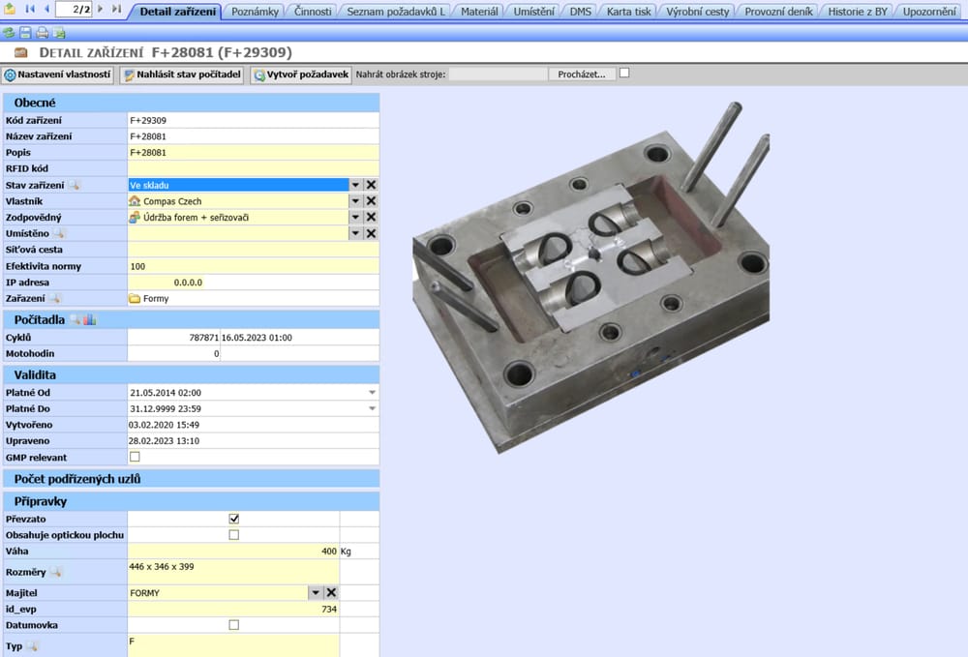Image resolution: width=968 pixels, height=657 pixels.
Task: Click group icon beside Údržba forem
Action: pos(135,217)
